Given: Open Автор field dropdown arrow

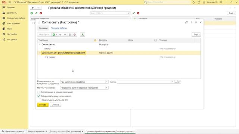Looking at the screenshot, I should (x=173, y=82).
